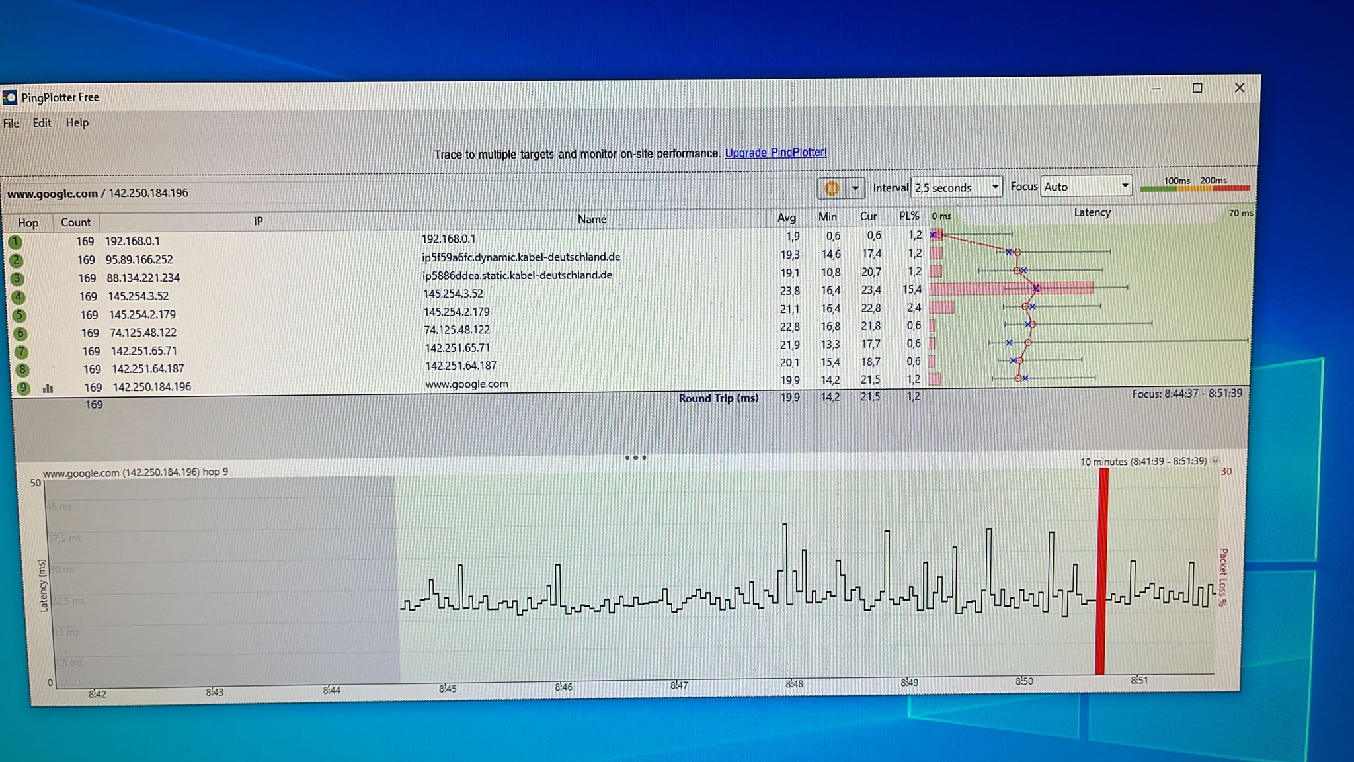Open the Edit menu
This screenshot has height=762, width=1354.
(x=42, y=123)
